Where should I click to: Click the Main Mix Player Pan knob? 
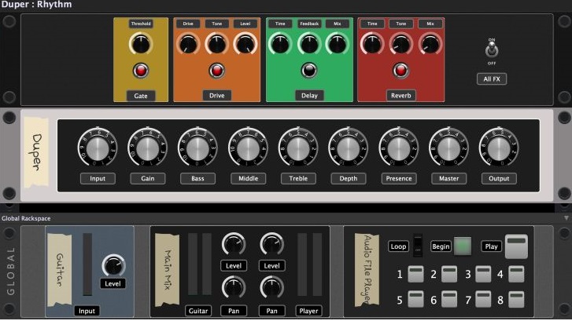pos(271,287)
